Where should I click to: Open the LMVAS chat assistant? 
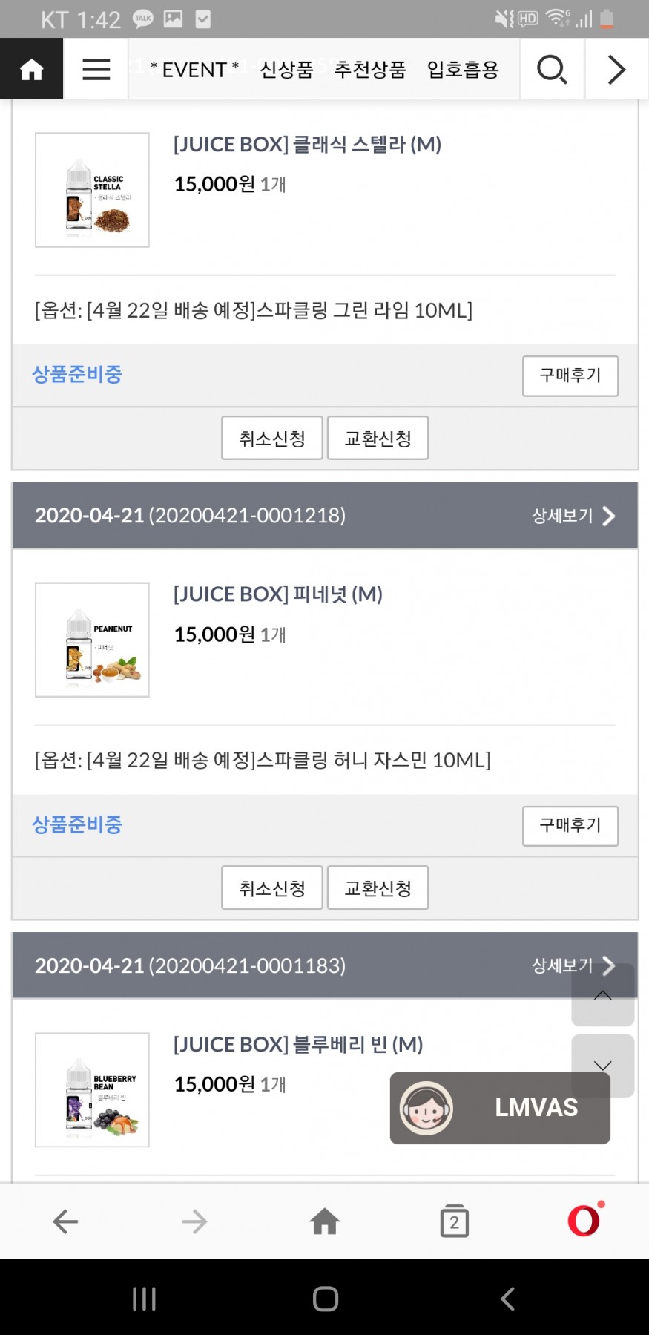500,1107
